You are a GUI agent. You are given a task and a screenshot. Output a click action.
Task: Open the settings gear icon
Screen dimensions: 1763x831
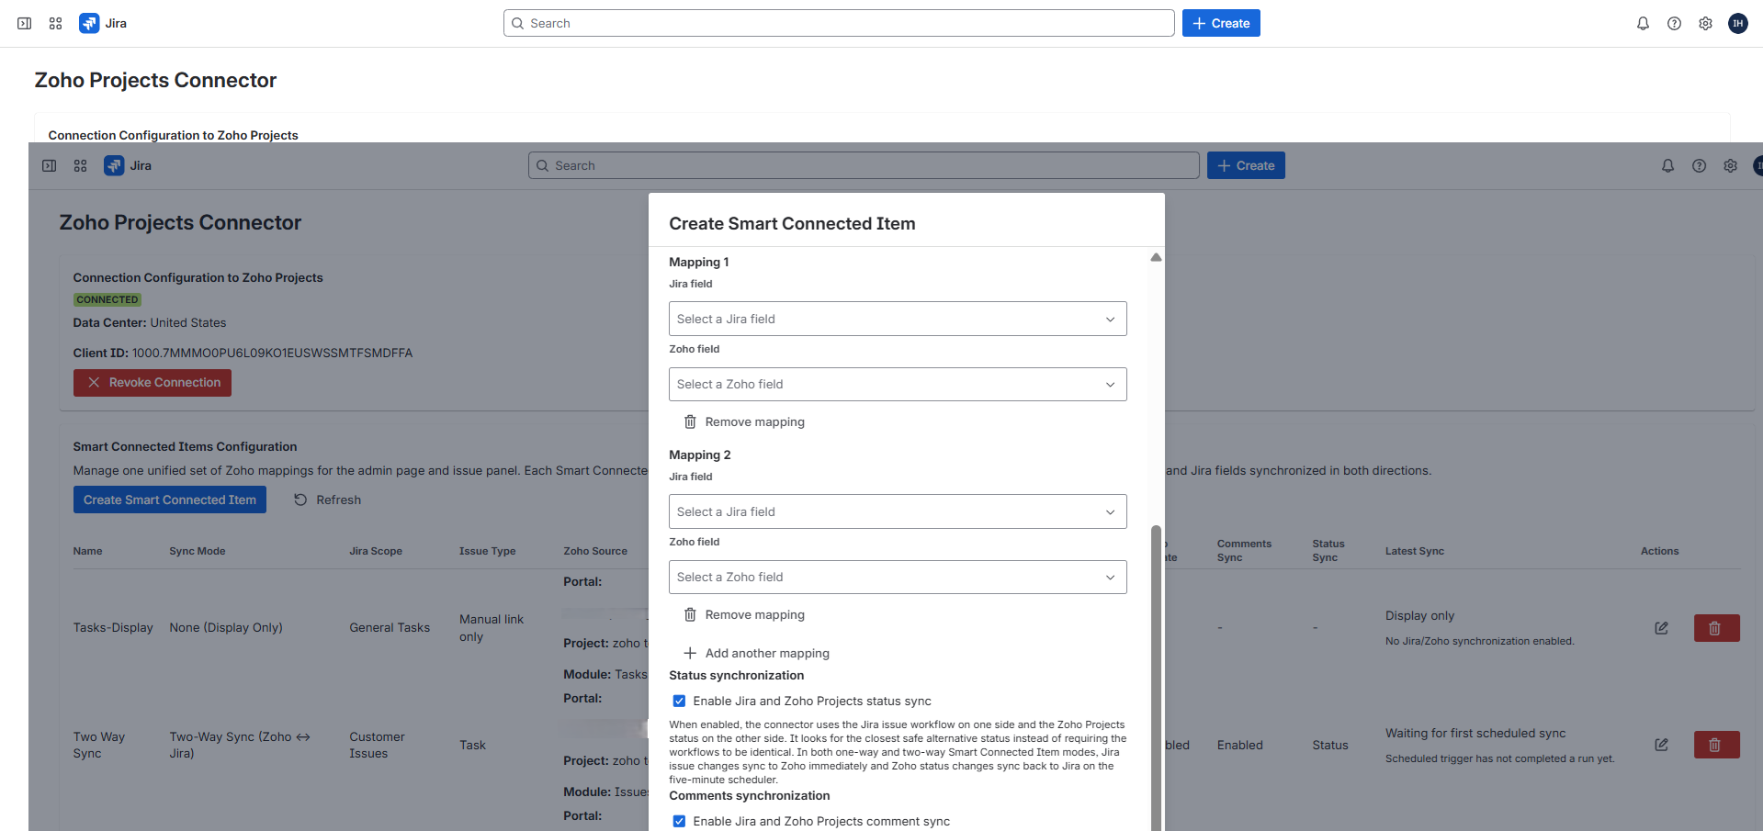(1705, 23)
